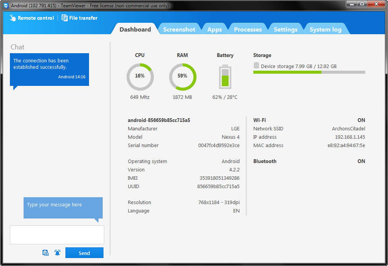Select the connection established chat bubble
Viewport: 388px width, 266px height.
tap(49, 69)
